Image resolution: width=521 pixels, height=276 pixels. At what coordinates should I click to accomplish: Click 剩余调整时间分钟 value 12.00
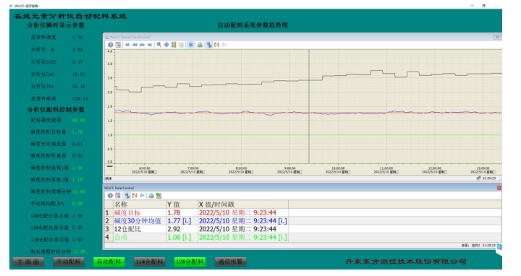(79, 251)
